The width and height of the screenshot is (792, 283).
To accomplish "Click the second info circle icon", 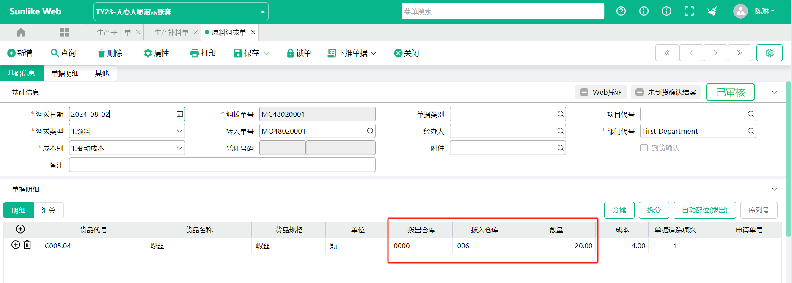I will coord(666,11).
